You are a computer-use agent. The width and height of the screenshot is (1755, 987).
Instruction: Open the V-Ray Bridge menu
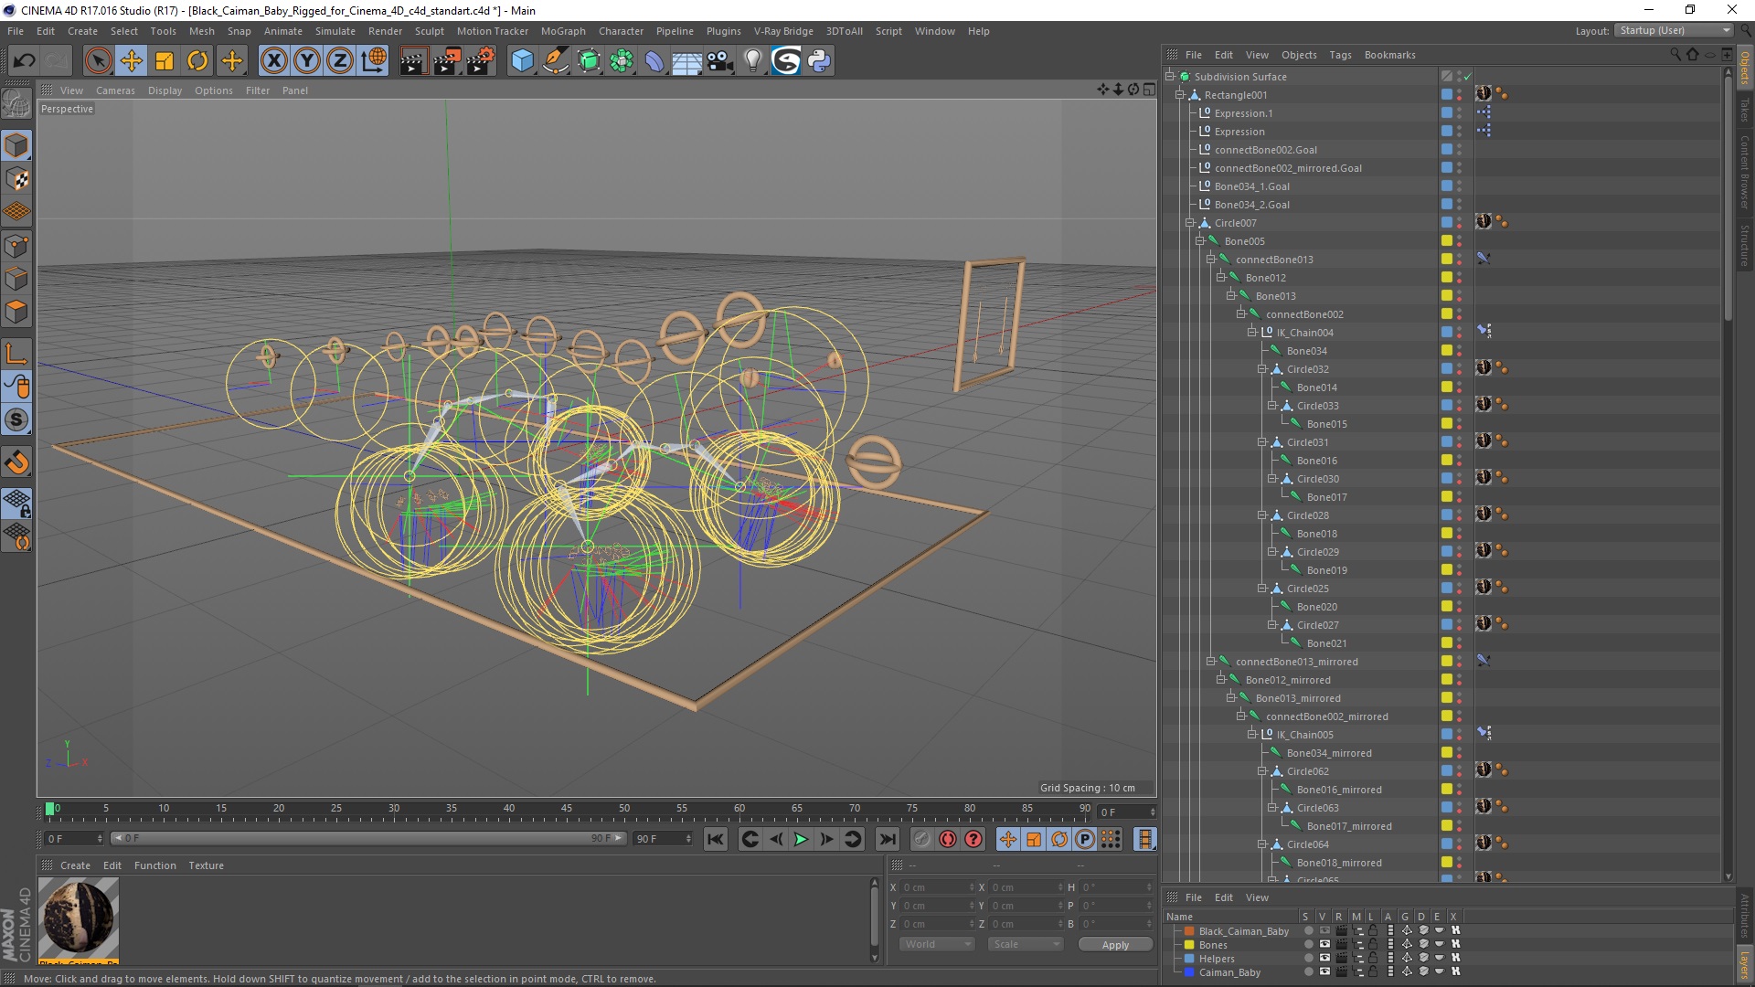pos(783,31)
